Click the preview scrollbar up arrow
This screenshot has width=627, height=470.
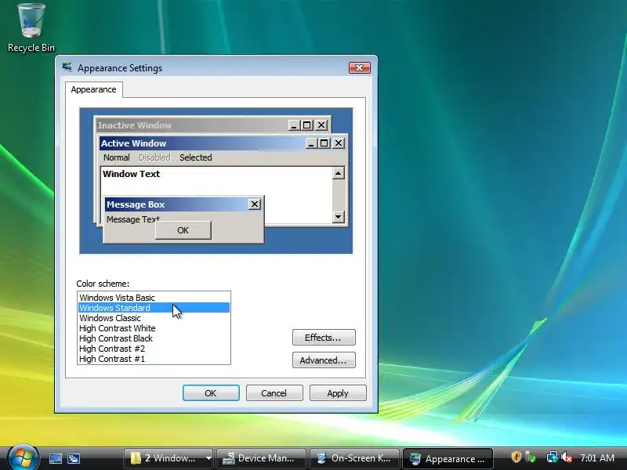(339, 173)
